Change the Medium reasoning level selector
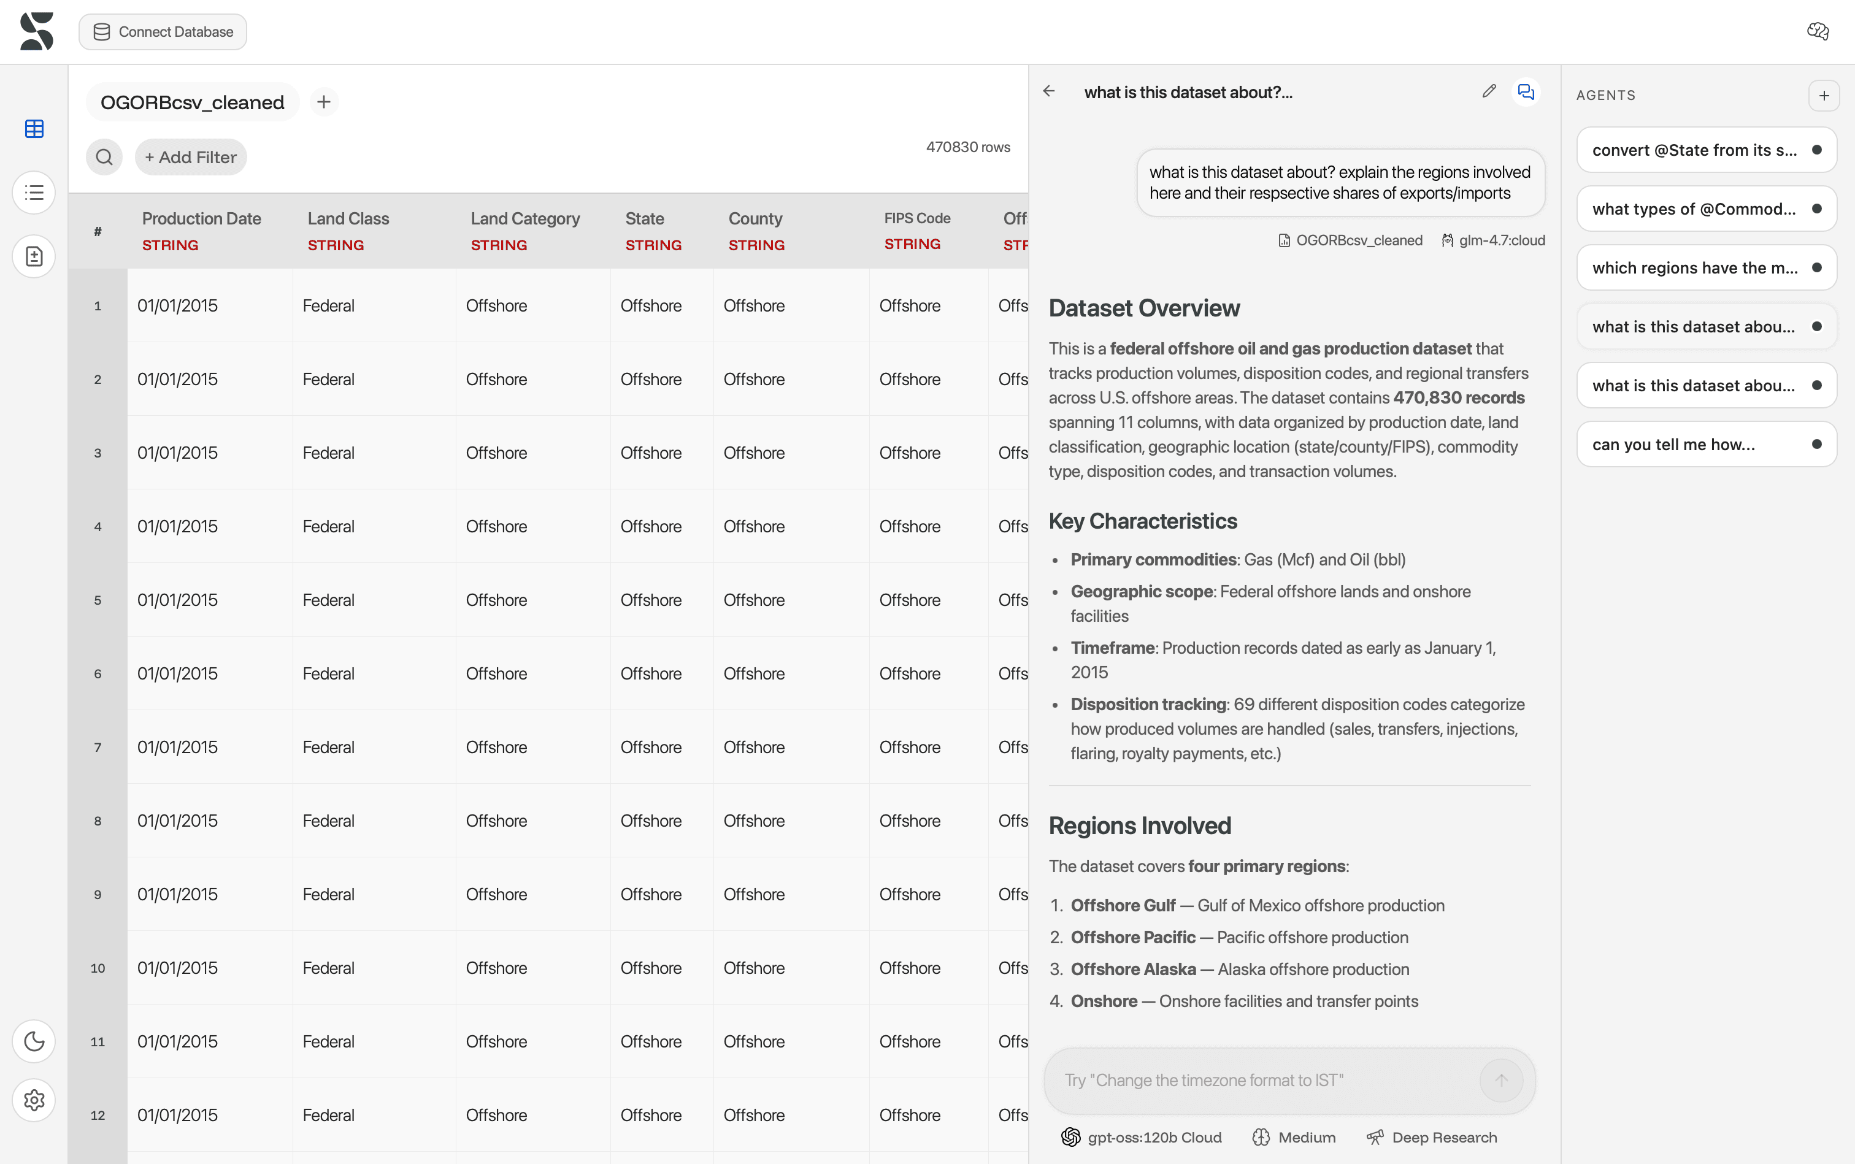 click(x=1294, y=1137)
